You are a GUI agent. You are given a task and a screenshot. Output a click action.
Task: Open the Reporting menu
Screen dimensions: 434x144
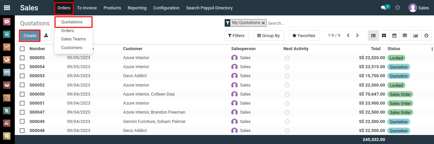137,8
